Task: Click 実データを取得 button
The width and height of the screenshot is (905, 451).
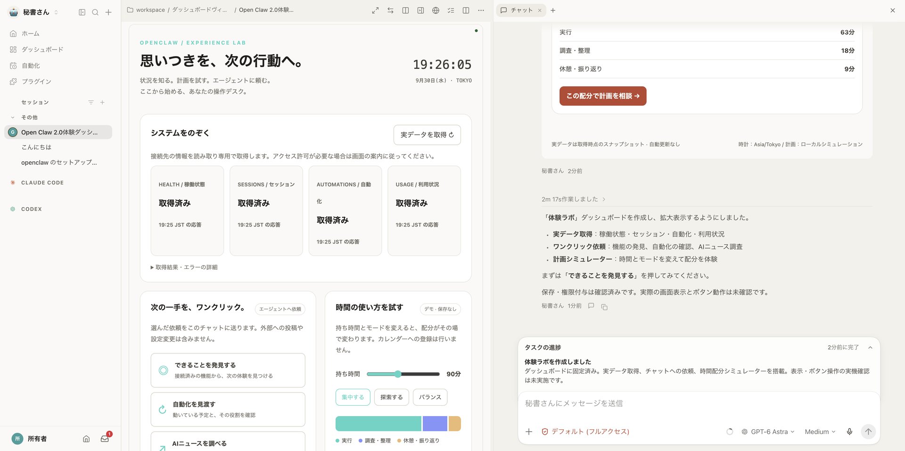Action: tap(427, 135)
